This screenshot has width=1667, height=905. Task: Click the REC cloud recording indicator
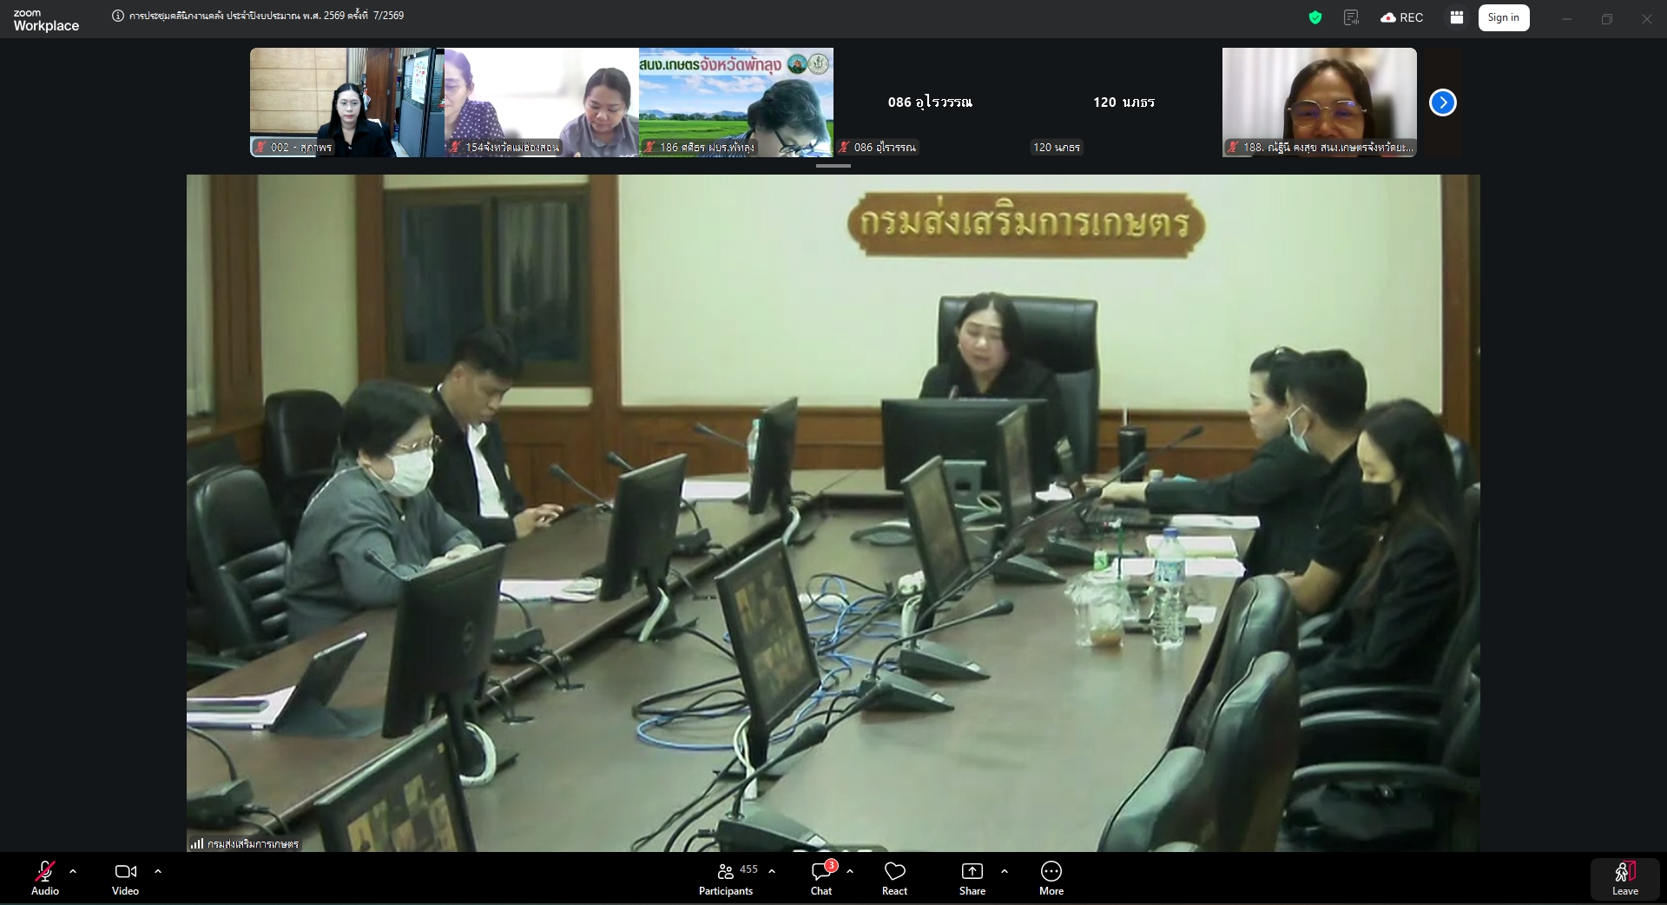click(1402, 17)
